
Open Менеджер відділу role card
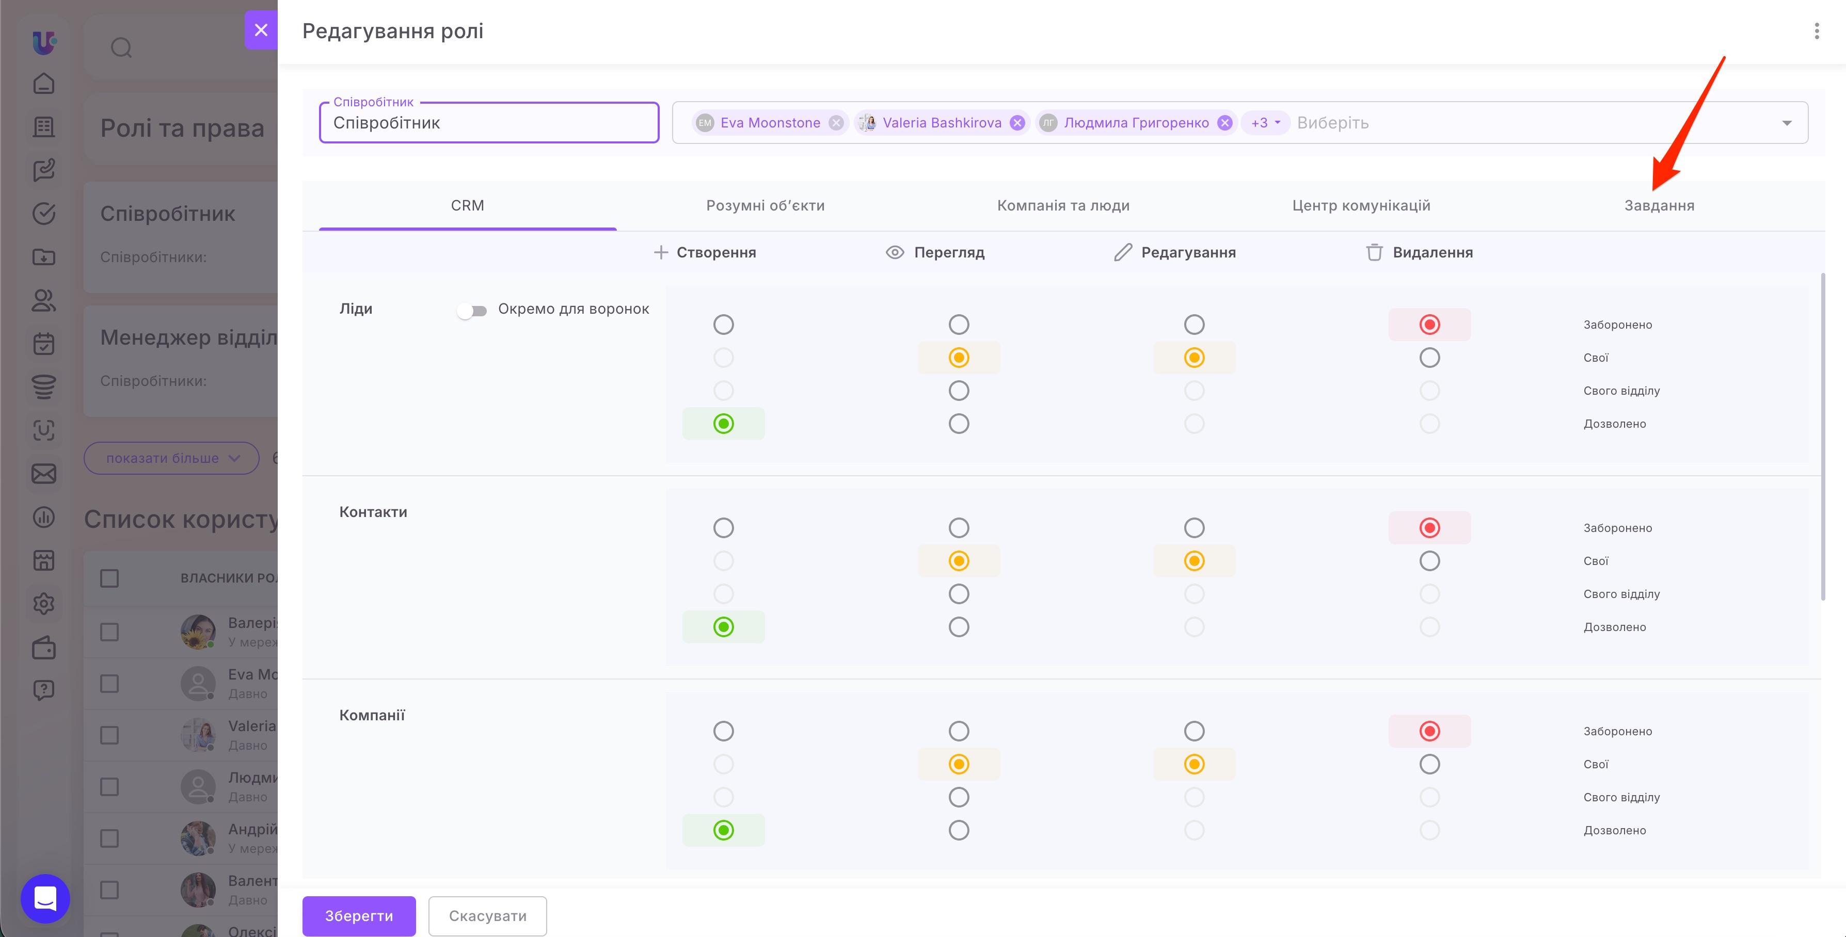(181, 361)
